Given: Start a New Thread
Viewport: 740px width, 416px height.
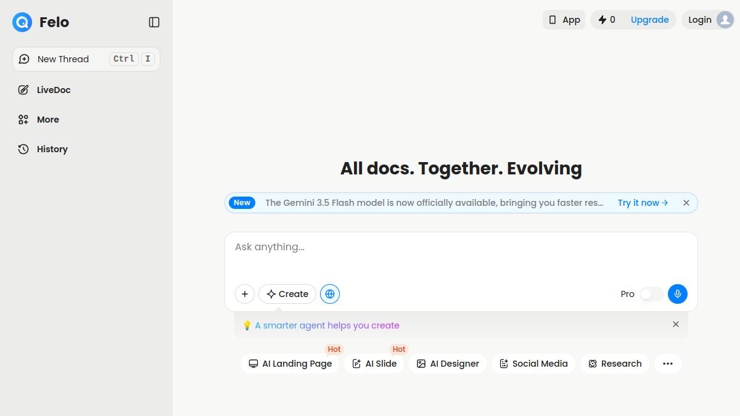Looking at the screenshot, I should tap(86, 59).
